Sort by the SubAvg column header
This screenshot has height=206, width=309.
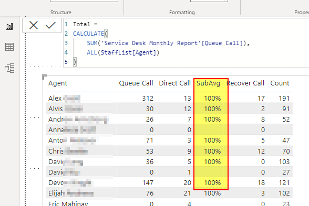(x=208, y=83)
